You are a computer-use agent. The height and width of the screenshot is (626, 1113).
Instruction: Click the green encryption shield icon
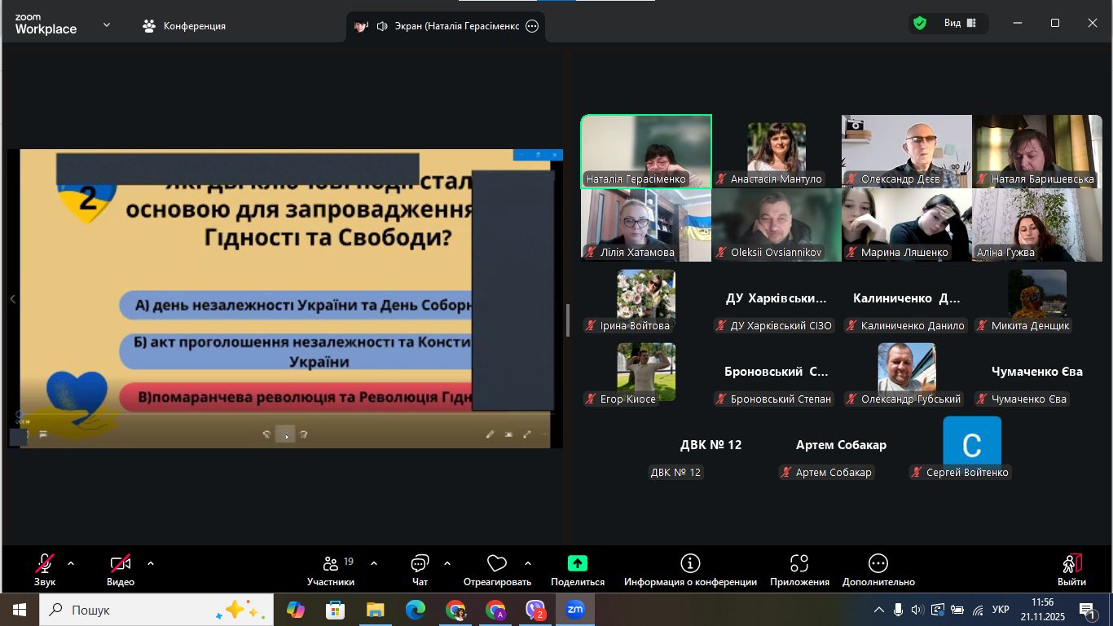click(x=920, y=24)
